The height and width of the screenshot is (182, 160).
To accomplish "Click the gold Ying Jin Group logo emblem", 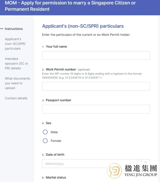I will coord(114,171).
